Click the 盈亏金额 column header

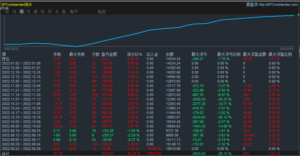point(109,55)
